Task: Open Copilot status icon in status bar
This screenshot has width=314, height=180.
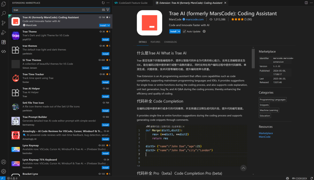Action: point(287,178)
